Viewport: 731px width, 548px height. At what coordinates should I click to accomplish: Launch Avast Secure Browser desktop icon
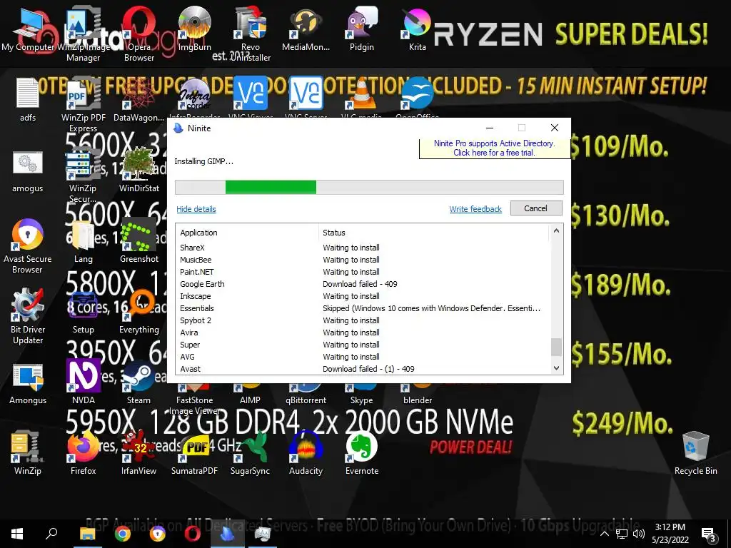click(x=28, y=246)
